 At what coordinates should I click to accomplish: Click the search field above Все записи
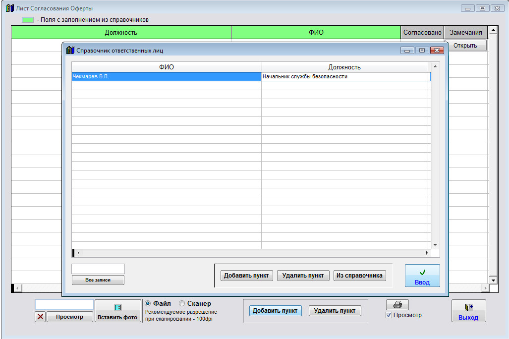[x=98, y=269]
